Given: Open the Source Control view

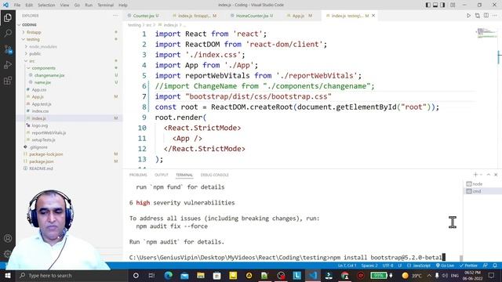Looking at the screenshot, I should 8,49.
